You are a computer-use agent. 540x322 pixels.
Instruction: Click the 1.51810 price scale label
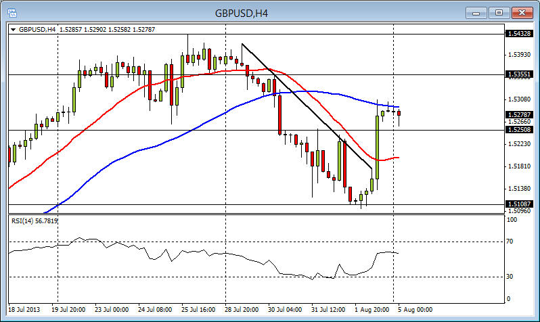coord(520,166)
